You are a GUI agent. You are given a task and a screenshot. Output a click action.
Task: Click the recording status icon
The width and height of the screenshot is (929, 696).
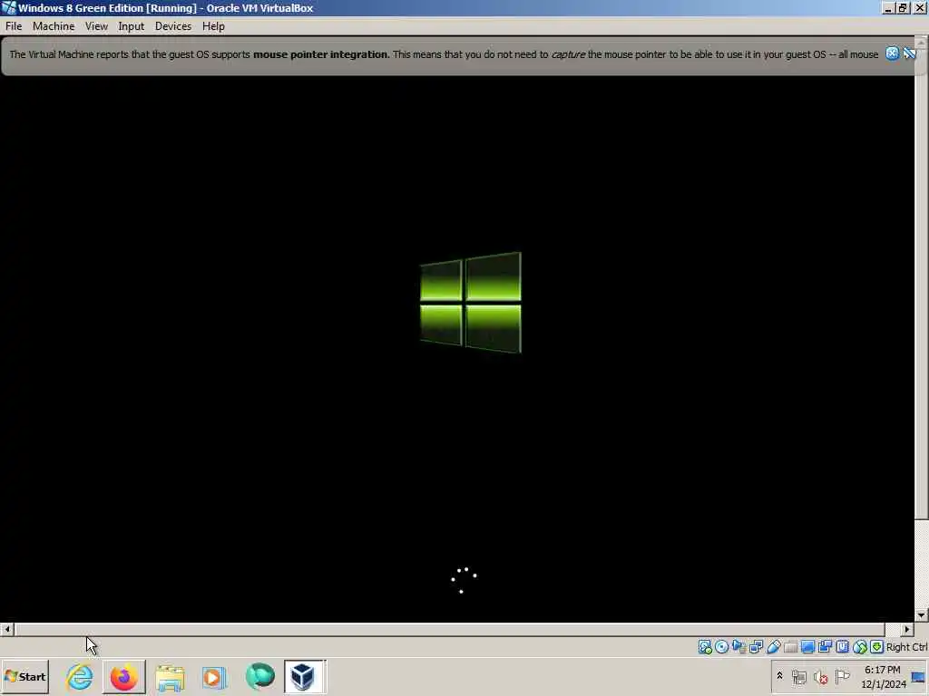coord(825,647)
